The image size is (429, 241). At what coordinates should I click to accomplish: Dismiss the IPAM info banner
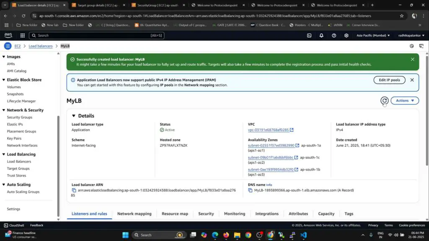click(x=412, y=80)
